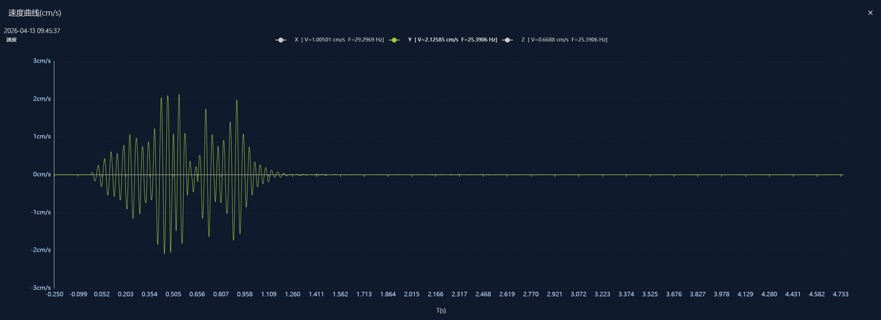Click the 4.431 time tick label

coord(793,294)
